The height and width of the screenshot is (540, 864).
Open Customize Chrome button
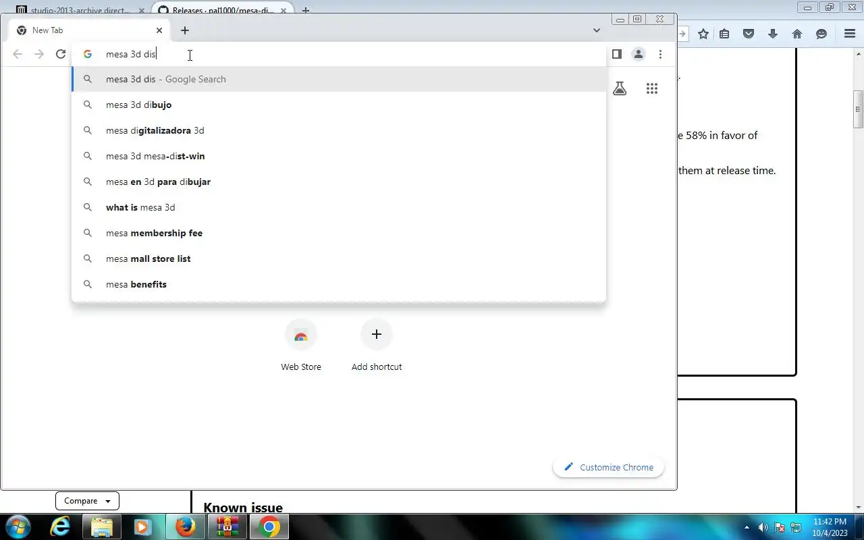tap(608, 467)
